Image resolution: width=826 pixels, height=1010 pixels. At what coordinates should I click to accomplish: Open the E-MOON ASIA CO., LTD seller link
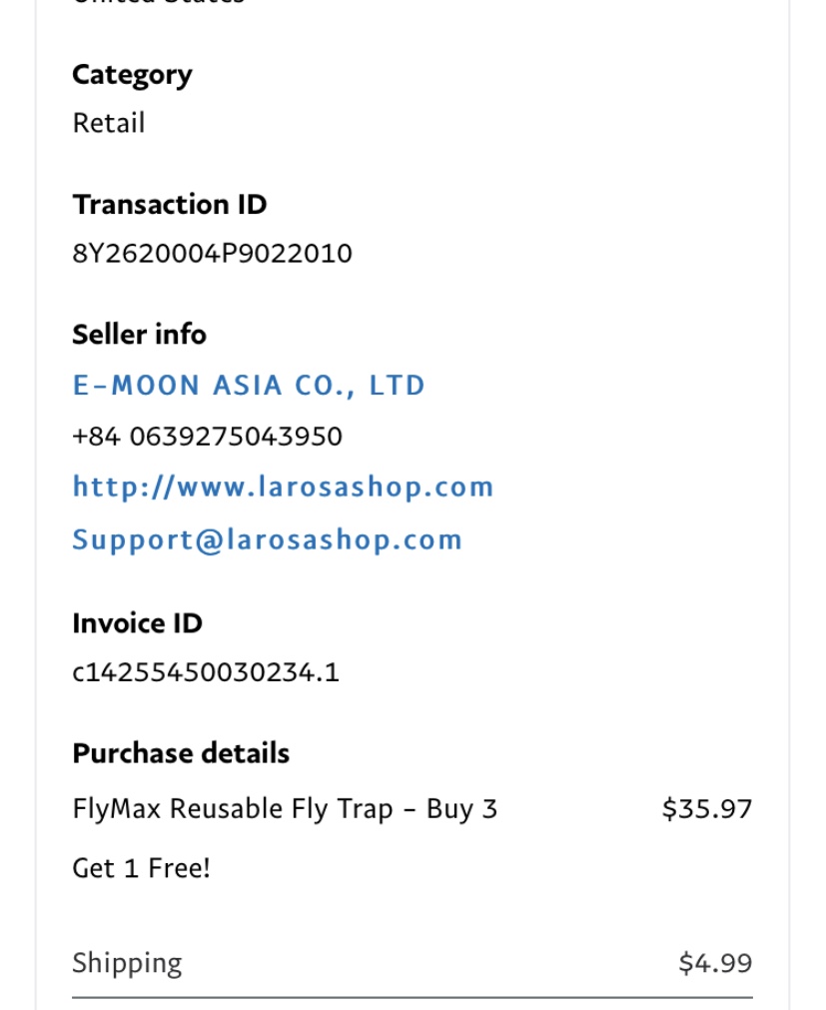[x=249, y=386]
